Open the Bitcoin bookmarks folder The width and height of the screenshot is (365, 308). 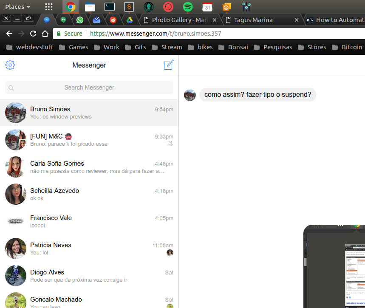[x=347, y=47]
